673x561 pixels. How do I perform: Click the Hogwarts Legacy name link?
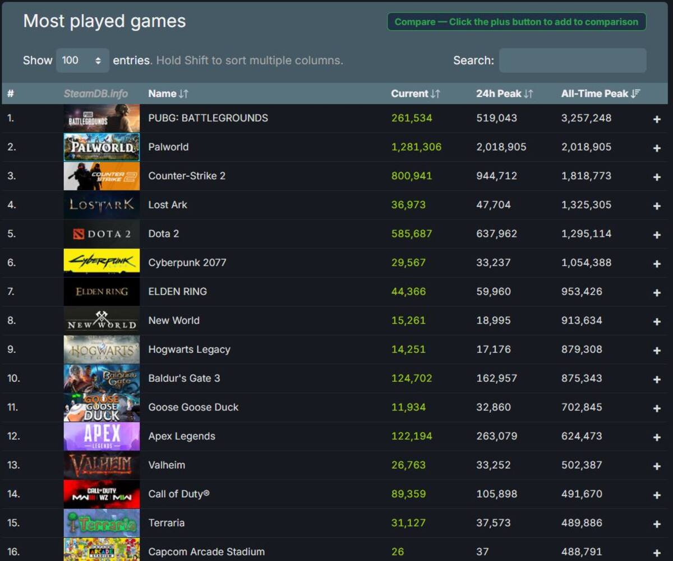190,349
